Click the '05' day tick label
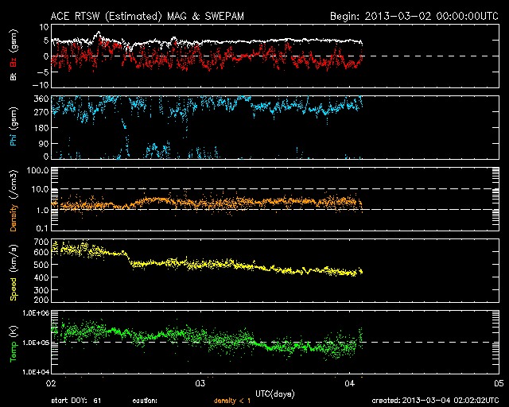This screenshot has height=407, width=509. click(x=499, y=384)
